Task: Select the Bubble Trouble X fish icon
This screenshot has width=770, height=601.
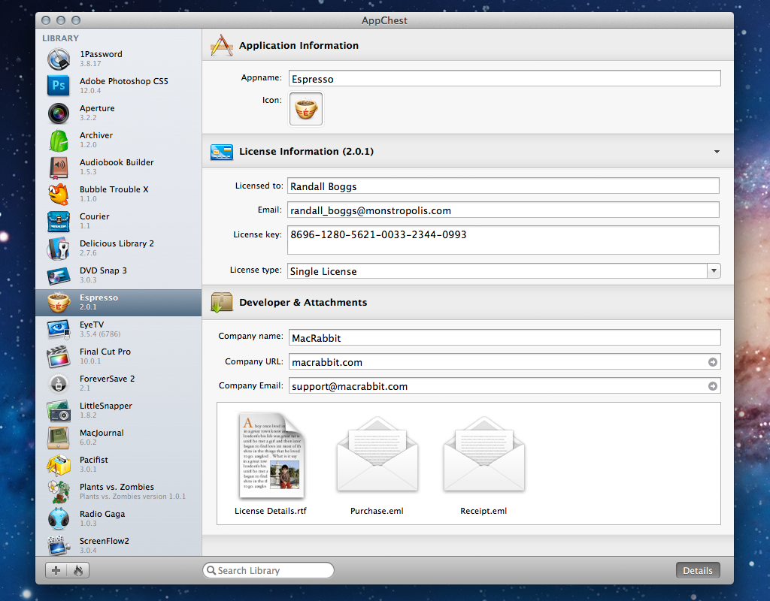Action: 59,195
